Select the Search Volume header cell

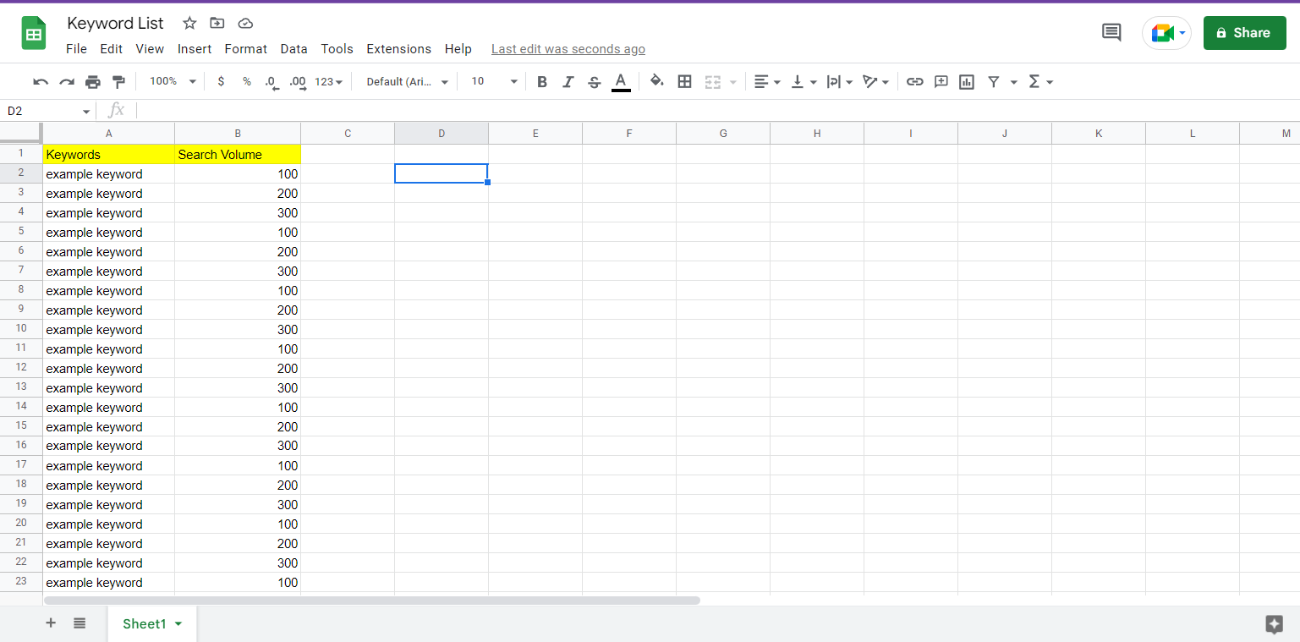tap(238, 154)
